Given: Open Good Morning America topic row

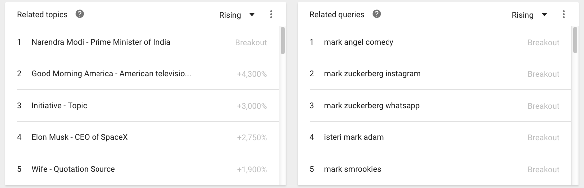Looking at the screenshot, I should pyautogui.click(x=148, y=73).
